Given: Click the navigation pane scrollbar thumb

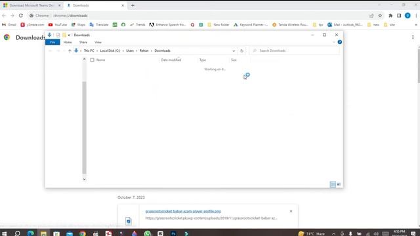Looking at the screenshot, I should click(x=85, y=128).
